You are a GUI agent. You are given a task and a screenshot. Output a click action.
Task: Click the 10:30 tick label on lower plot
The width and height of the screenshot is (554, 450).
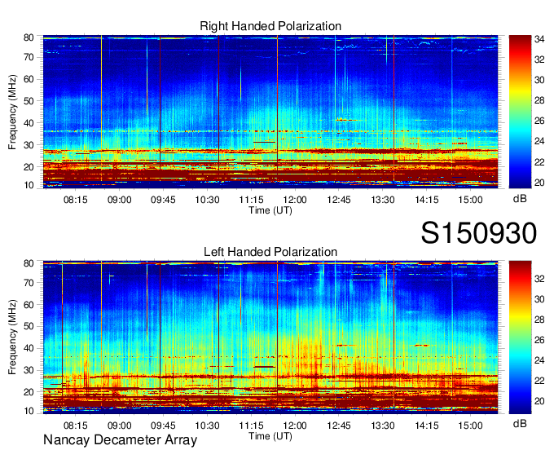pyautogui.click(x=207, y=426)
